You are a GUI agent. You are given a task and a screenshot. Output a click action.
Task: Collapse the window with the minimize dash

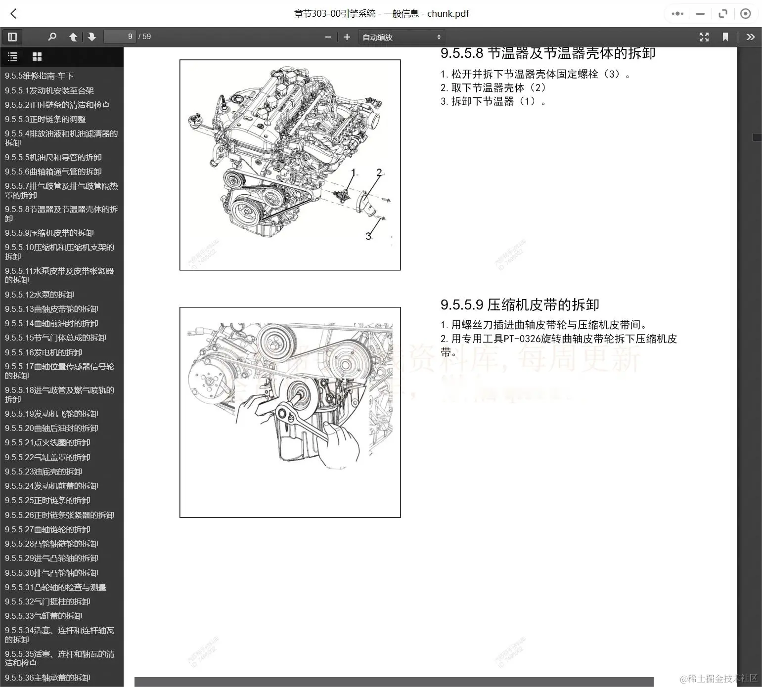point(700,13)
